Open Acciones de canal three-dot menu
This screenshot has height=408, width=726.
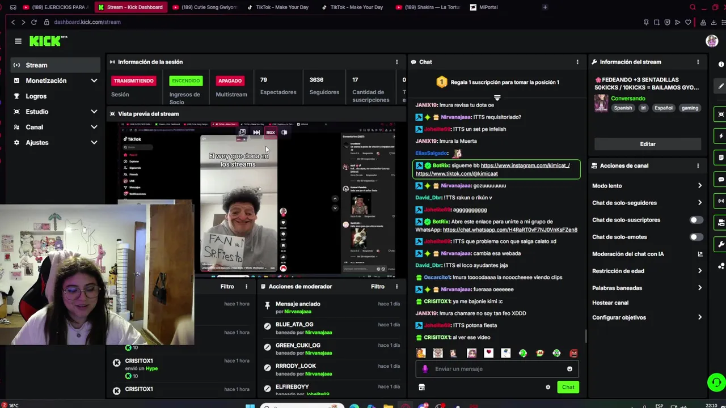pos(698,165)
